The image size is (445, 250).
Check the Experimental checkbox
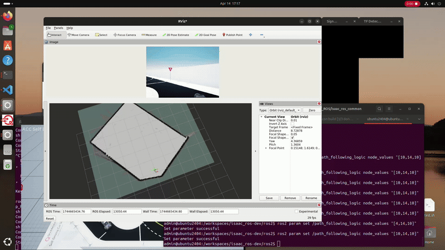pos(296,212)
